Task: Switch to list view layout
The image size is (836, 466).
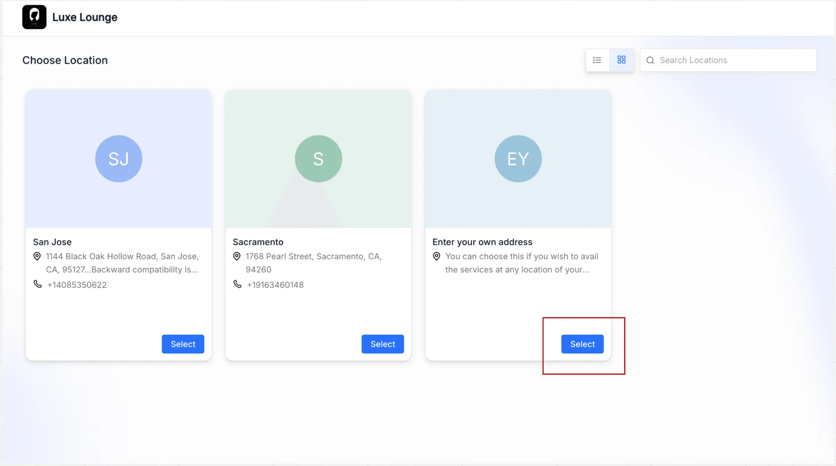Action: [x=597, y=60]
